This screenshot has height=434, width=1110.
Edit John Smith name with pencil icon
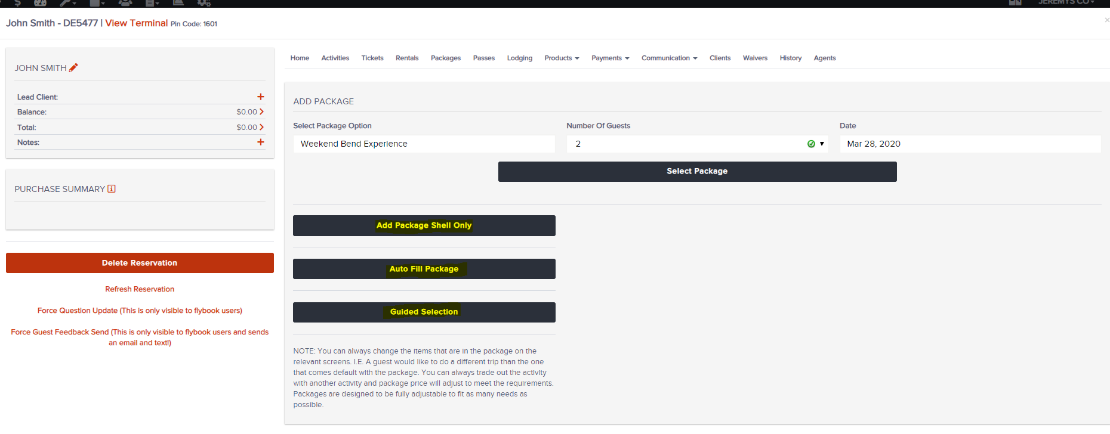pos(73,68)
